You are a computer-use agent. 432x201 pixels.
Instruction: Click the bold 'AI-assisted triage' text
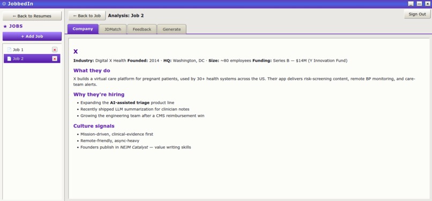[130, 103]
